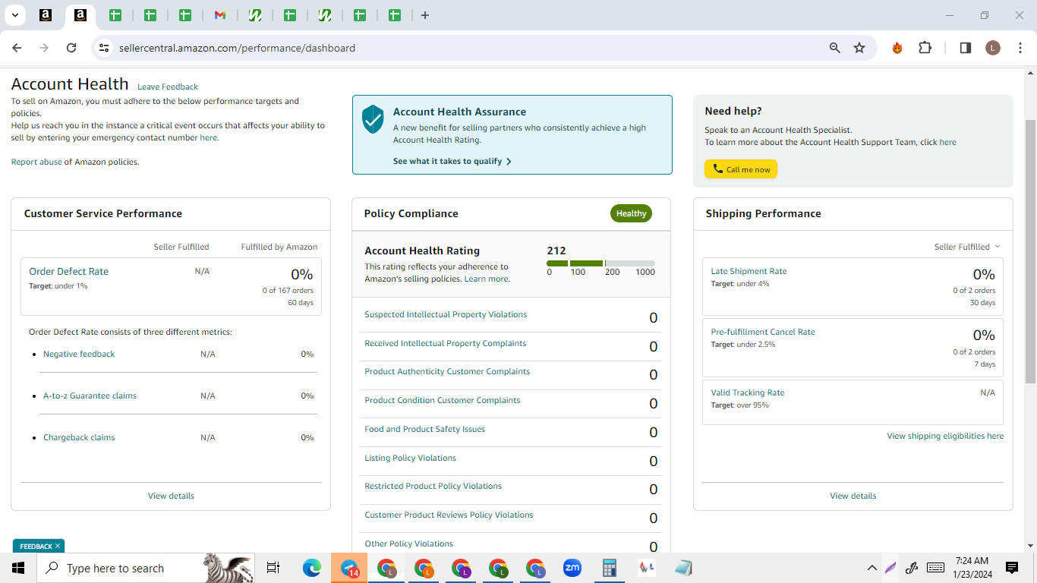This screenshot has height=583, width=1037.
Task: Click the Healthy status badge
Action: (631, 213)
